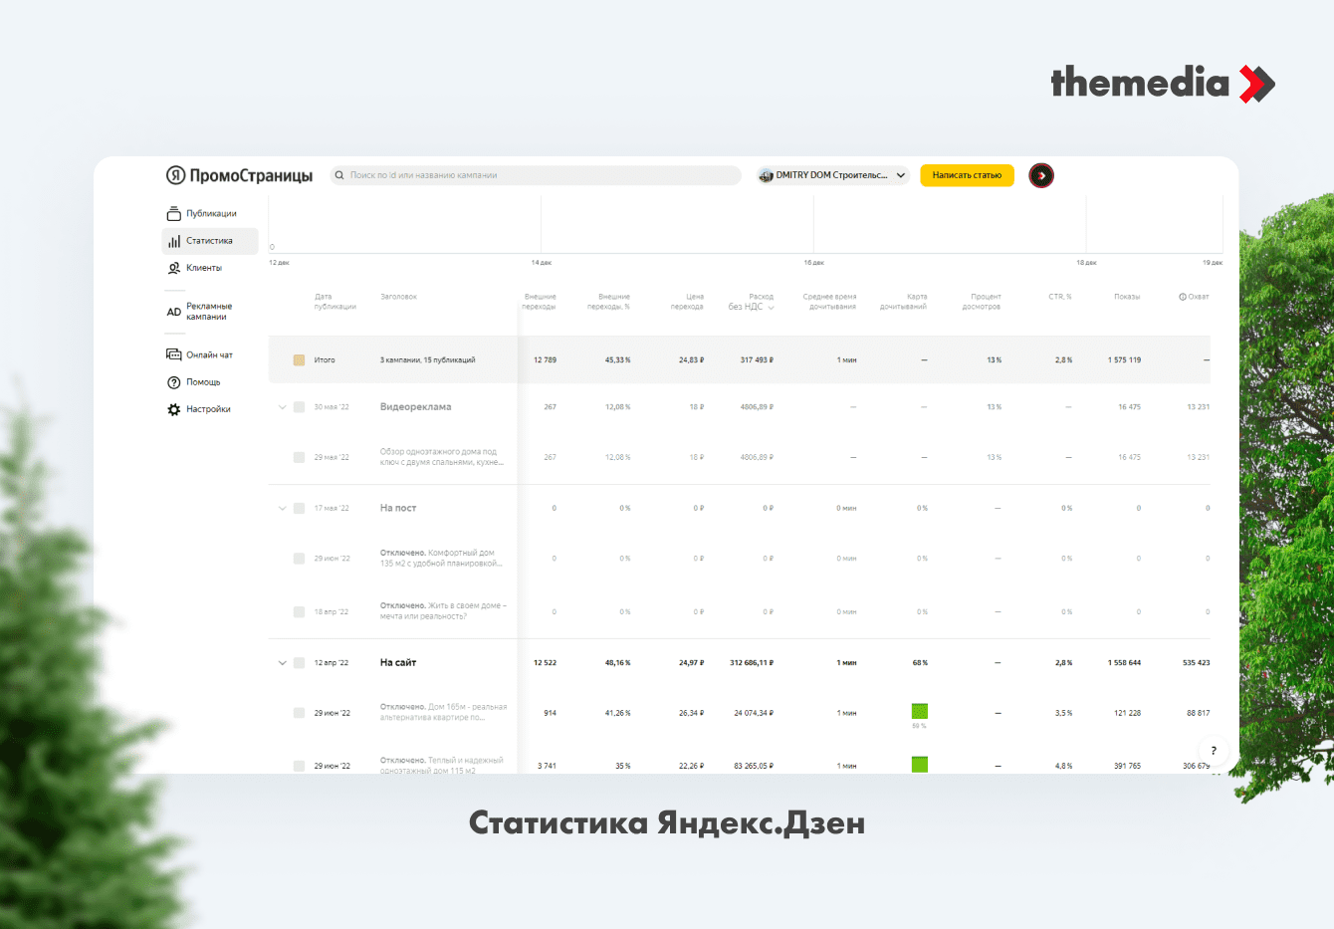Click green reading map block in Теплый и надежный row
This screenshot has height=929, width=1334.
coord(920,765)
